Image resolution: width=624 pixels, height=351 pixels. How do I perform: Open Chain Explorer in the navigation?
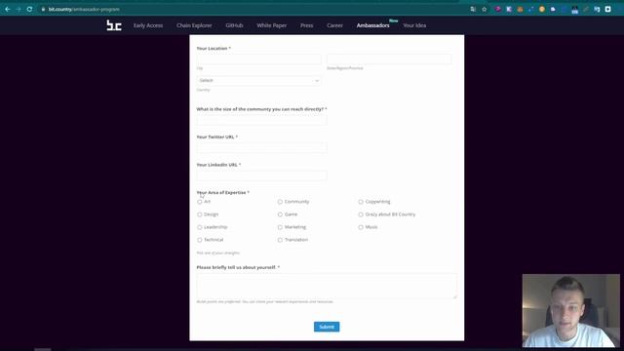194,25
